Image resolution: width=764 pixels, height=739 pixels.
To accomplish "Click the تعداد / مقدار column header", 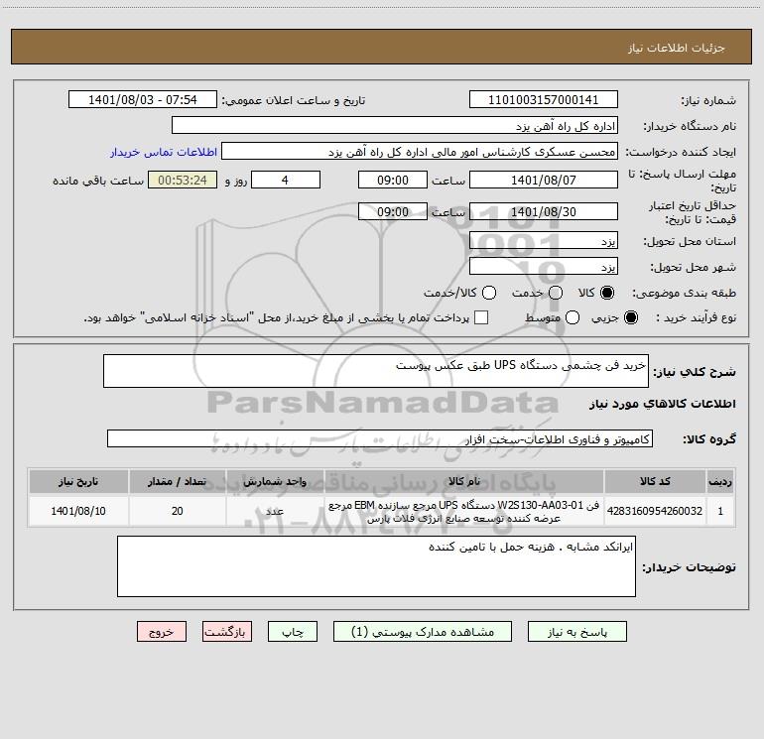I will tap(178, 481).
